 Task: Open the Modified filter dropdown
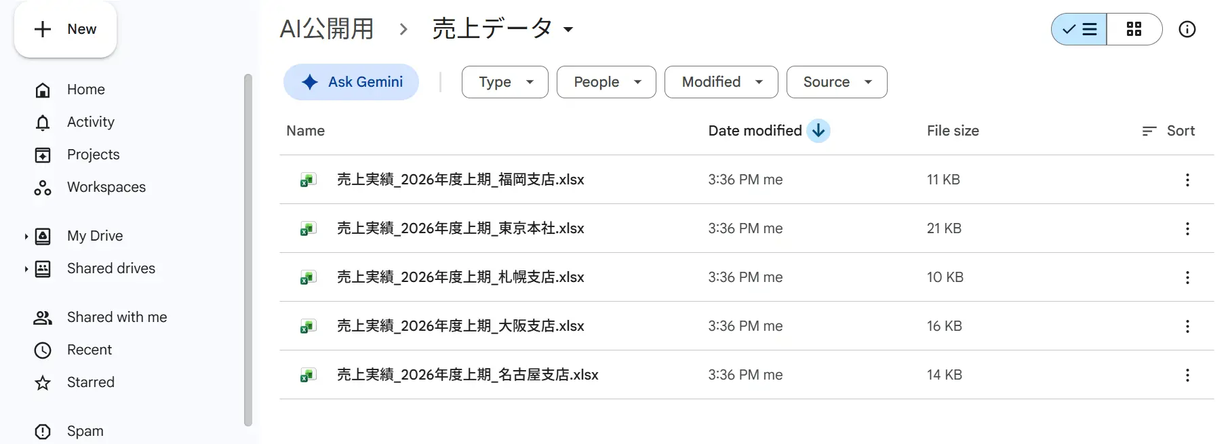pos(721,82)
